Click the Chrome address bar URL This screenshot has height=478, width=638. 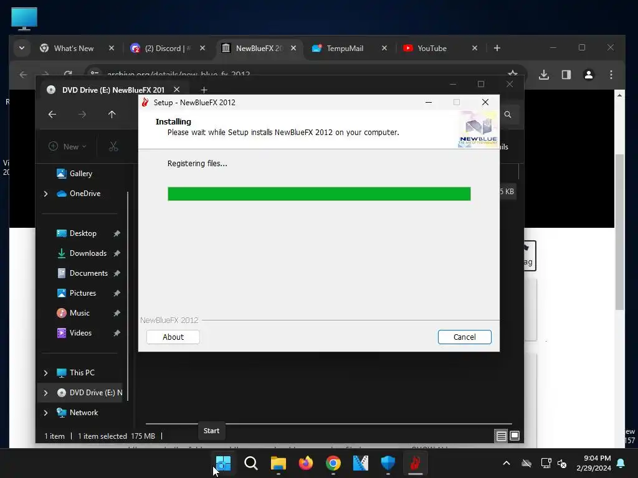[x=178, y=75]
